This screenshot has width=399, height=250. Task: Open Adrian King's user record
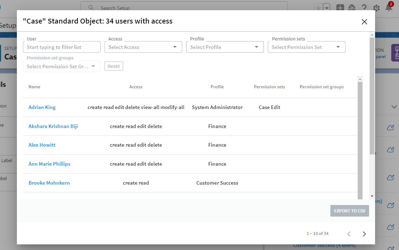coord(42,107)
